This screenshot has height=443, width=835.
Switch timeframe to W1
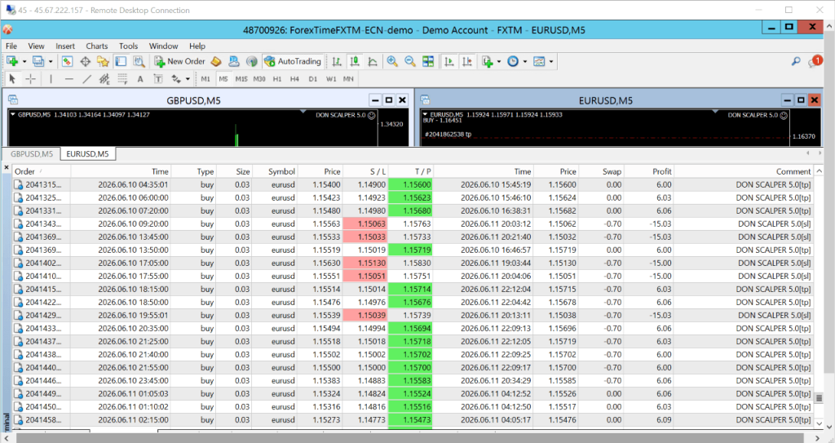(x=331, y=79)
